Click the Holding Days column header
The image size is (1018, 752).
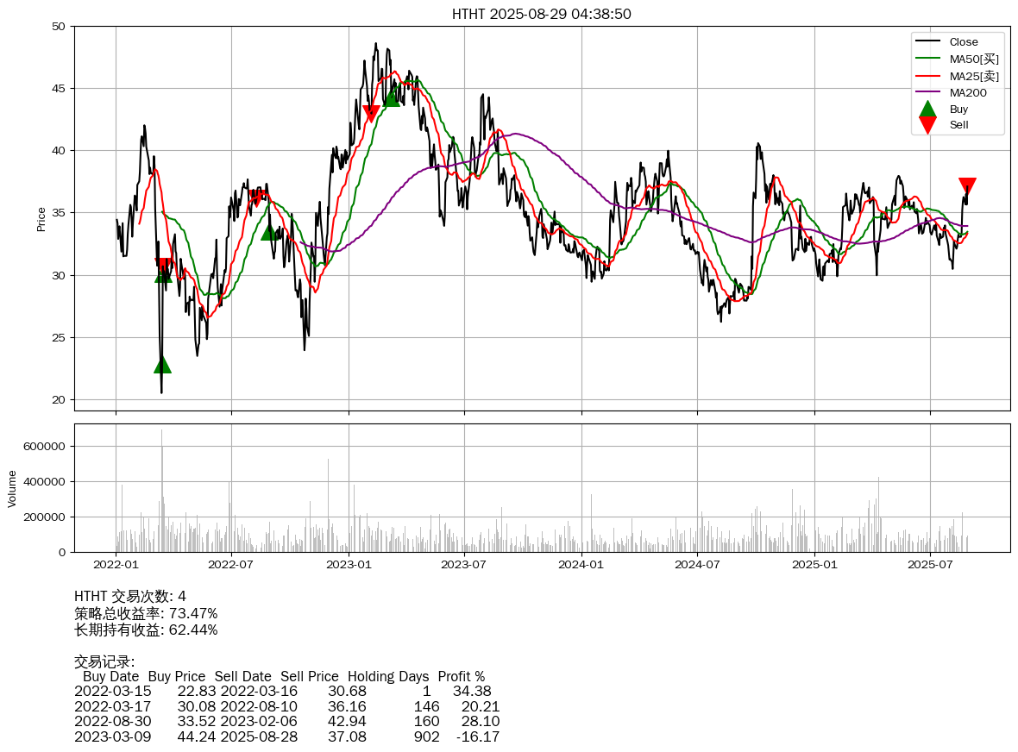pyautogui.click(x=388, y=676)
